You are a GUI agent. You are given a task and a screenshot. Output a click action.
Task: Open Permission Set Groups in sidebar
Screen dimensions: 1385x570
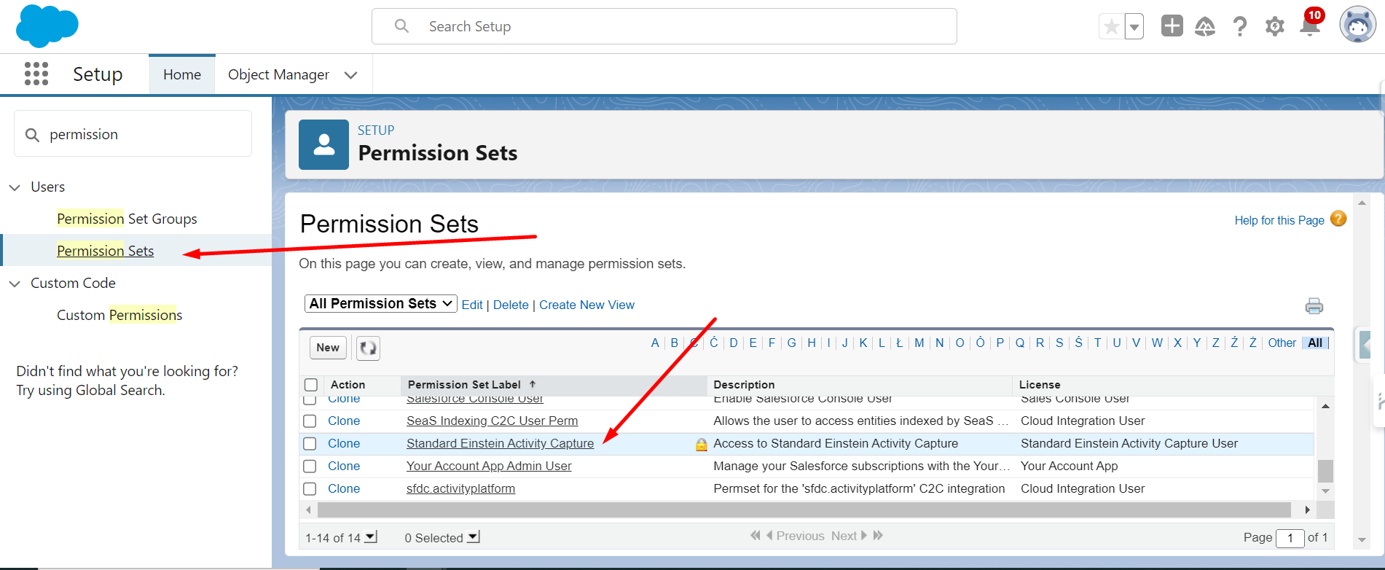pos(127,219)
